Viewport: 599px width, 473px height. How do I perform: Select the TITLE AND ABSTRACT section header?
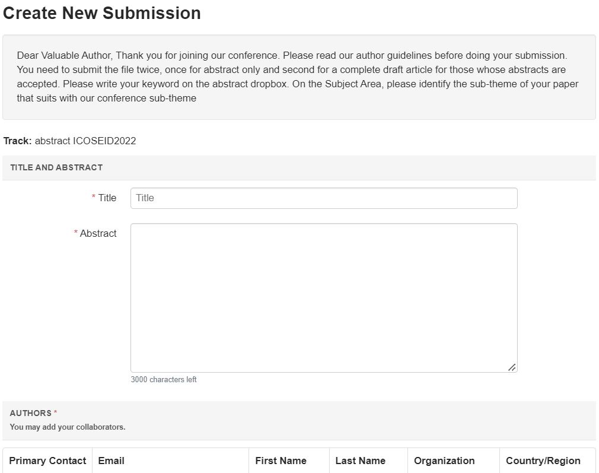(x=56, y=167)
